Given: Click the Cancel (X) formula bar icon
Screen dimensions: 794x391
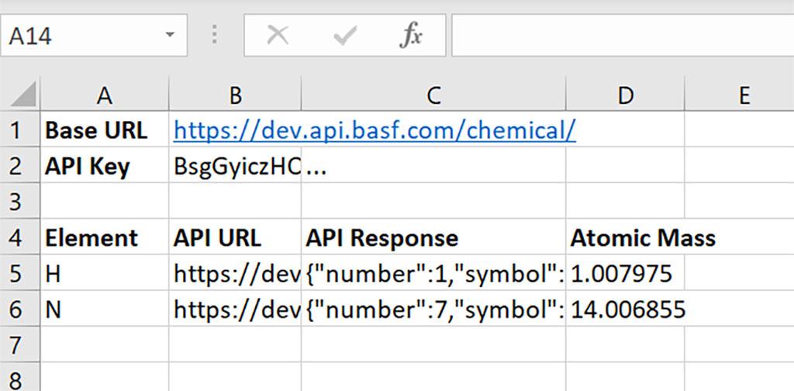Looking at the screenshot, I should click(x=278, y=36).
